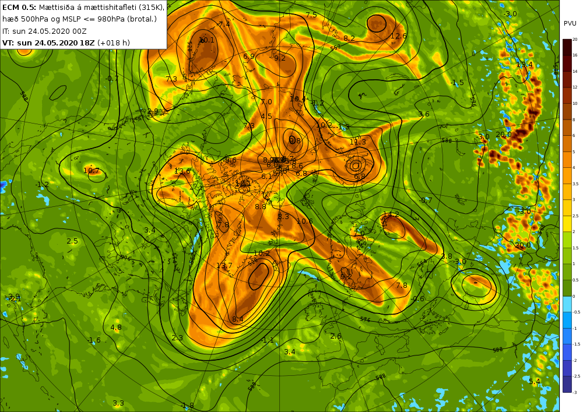Click the darkest maroon swatch between 16 and 20
Image resolution: width=583 pixels, height=412 pixels.
pos(567,47)
